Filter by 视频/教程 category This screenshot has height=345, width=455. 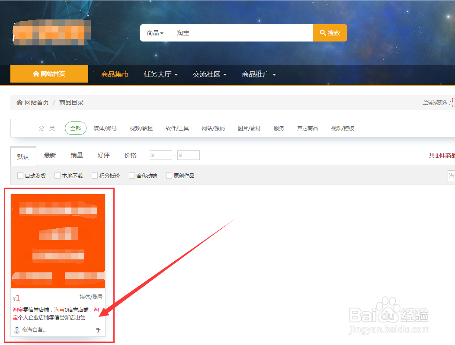point(141,128)
